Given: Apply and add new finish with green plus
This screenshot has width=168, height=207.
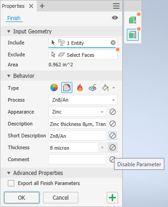Looking at the screenshot, I should [x=112, y=197].
